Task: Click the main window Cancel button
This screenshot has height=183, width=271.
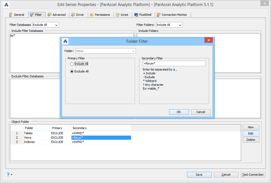Action: coord(226,175)
